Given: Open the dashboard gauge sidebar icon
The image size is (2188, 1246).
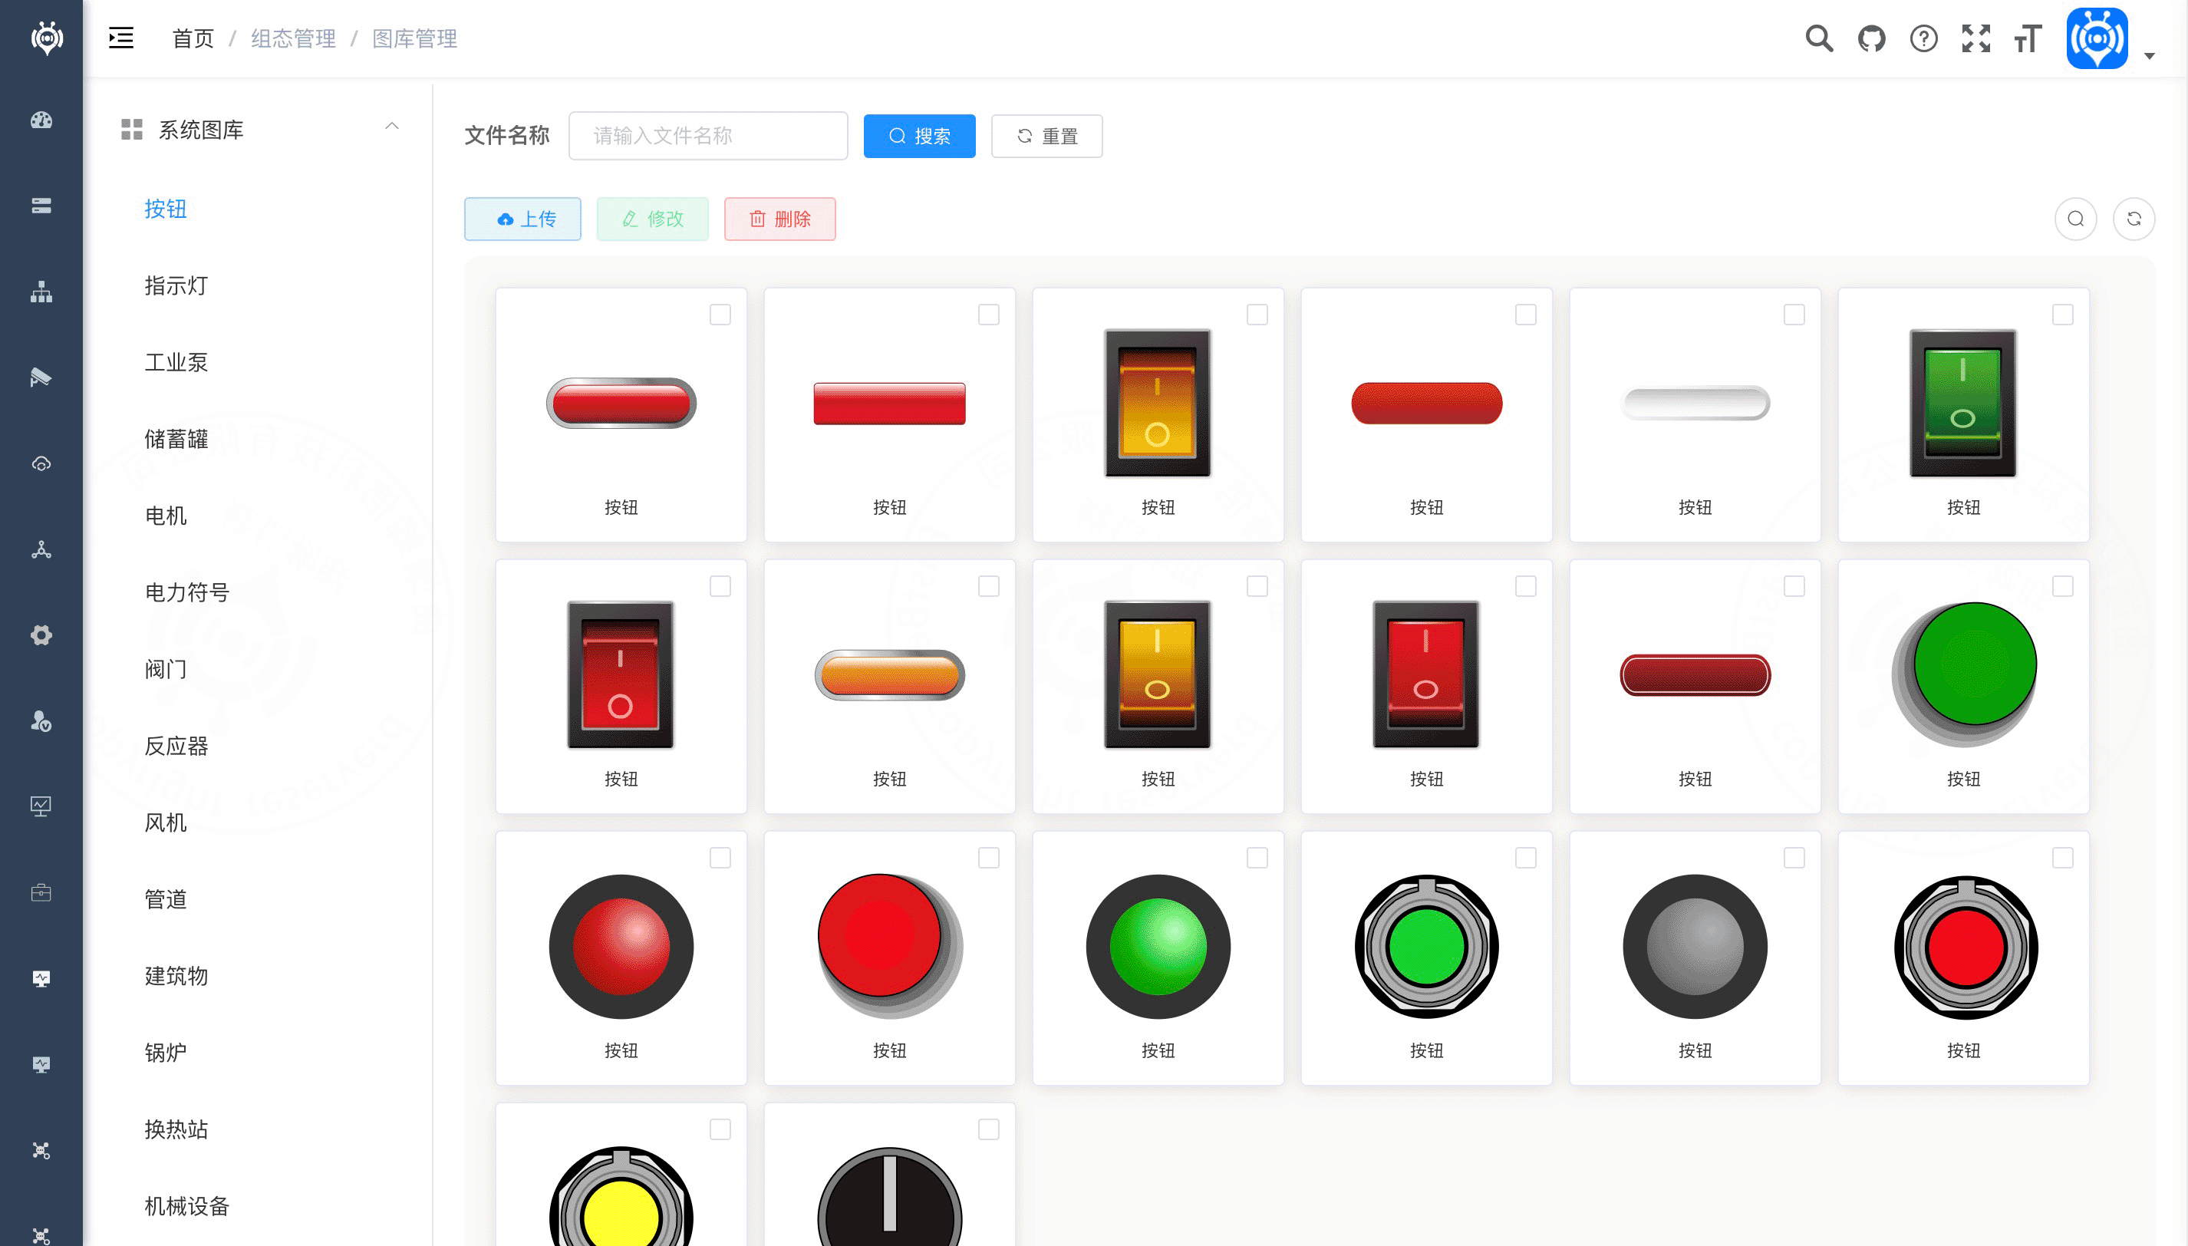Looking at the screenshot, I should 41,120.
